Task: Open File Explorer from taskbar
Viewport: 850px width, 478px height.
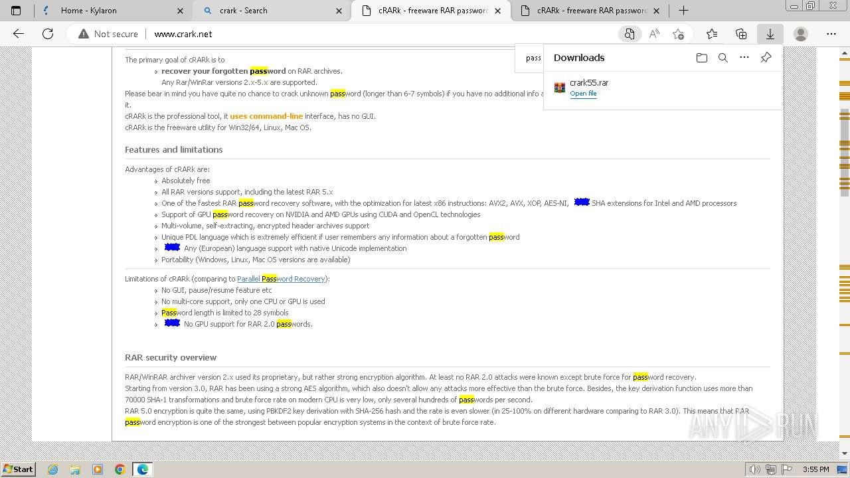Action: (x=75, y=469)
